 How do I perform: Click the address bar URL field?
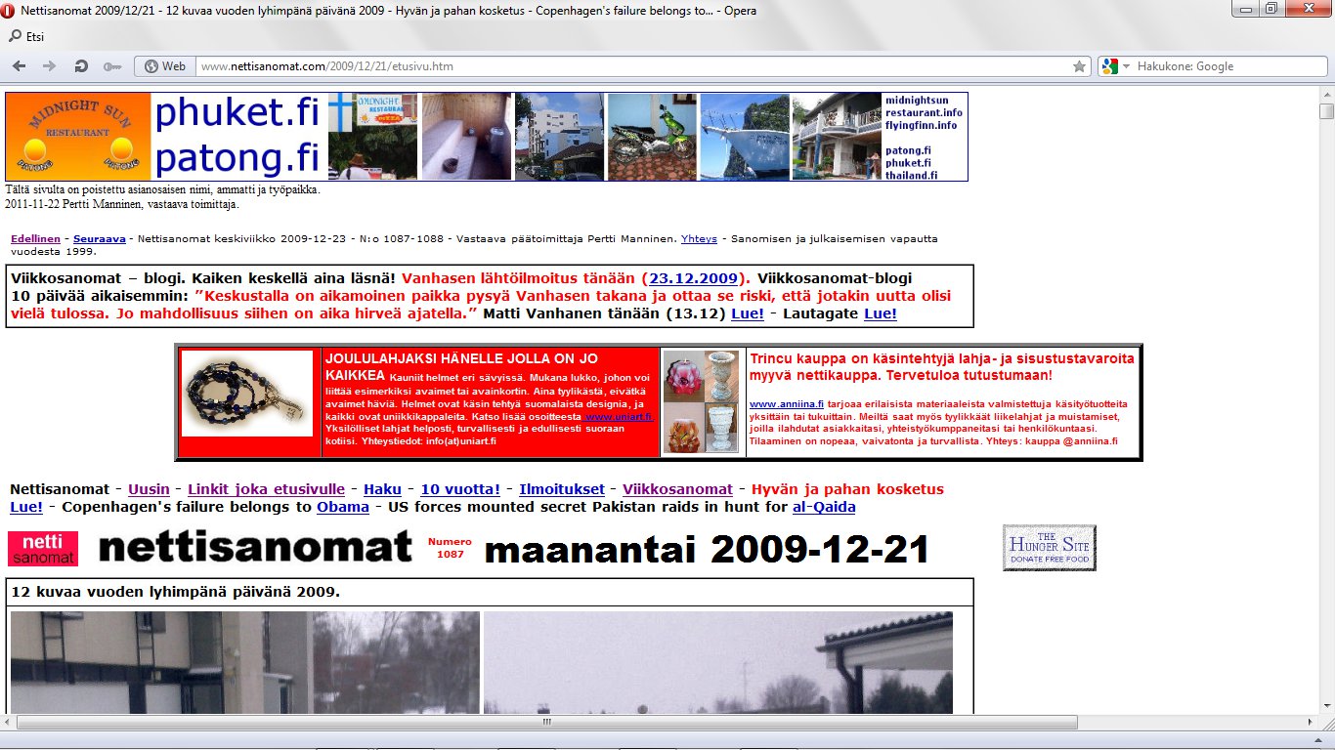pyautogui.click(x=625, y=66)
